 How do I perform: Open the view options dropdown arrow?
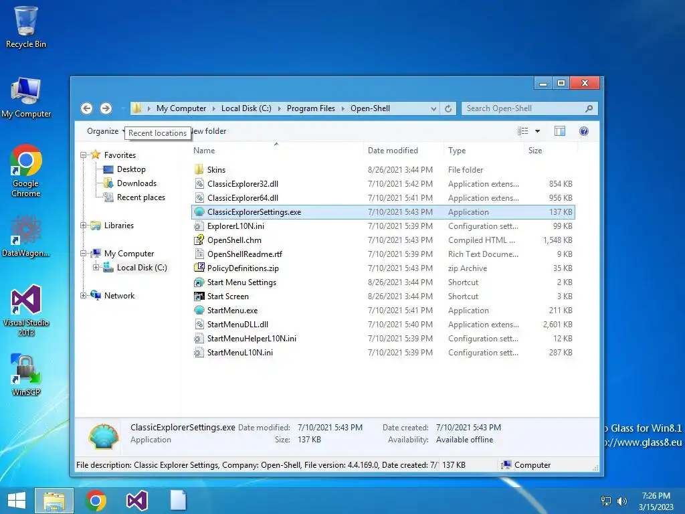click(537, 131)
